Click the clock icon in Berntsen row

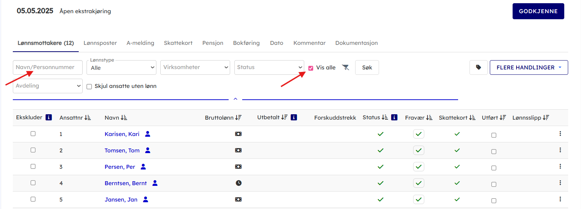point(238,183)
